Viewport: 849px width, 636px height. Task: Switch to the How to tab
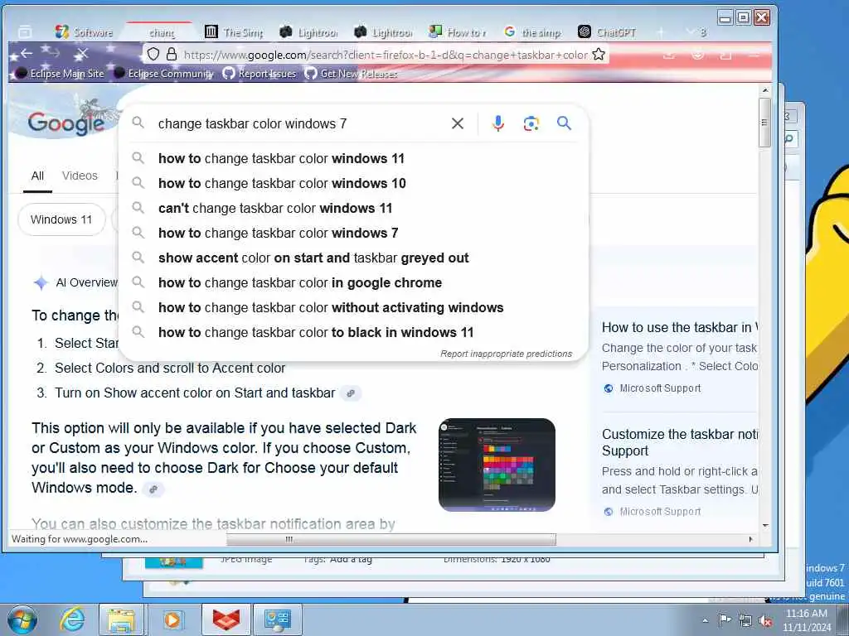click(x=458, y=32)
